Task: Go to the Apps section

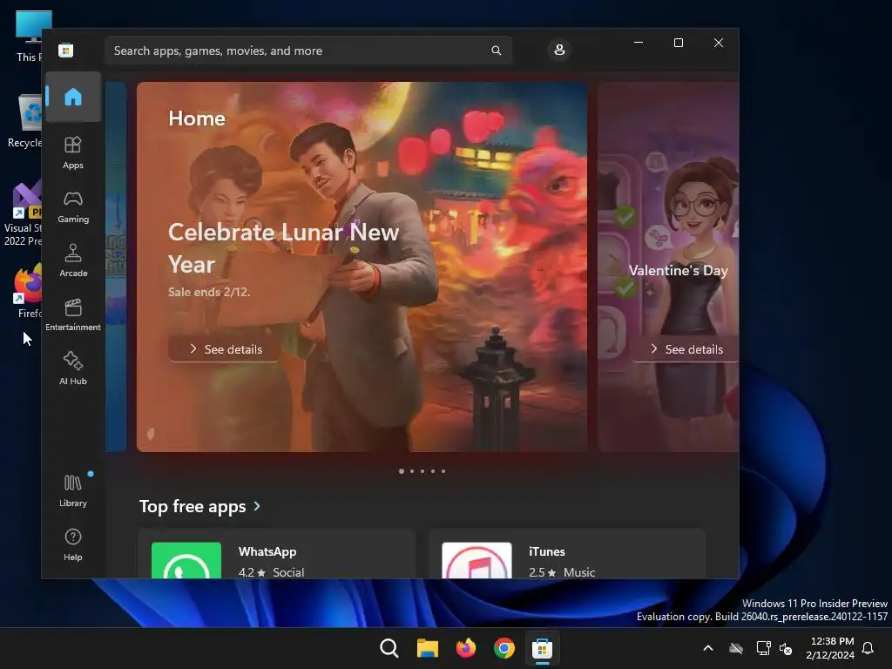Action: (x=73, y=152)
